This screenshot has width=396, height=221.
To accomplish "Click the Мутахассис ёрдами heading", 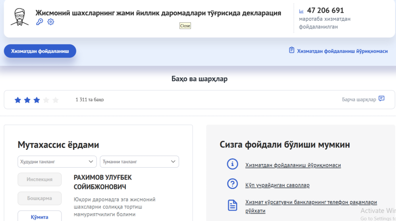I will 58,145.
